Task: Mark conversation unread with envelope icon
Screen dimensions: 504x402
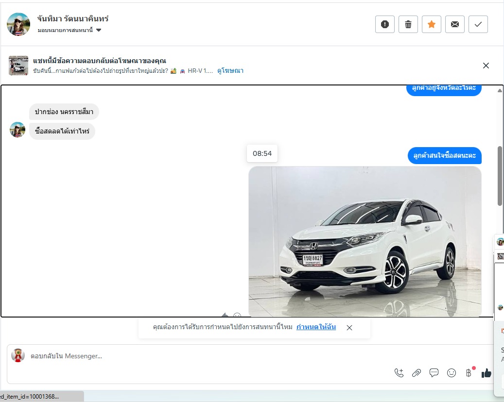Action: tap(455, 24)
